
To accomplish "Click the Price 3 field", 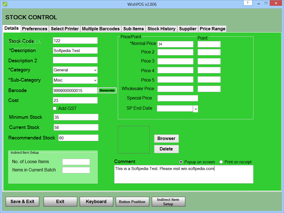I will point(175,61).
